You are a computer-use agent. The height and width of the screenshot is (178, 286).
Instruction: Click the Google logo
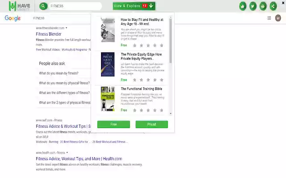(x=13, y=18)
